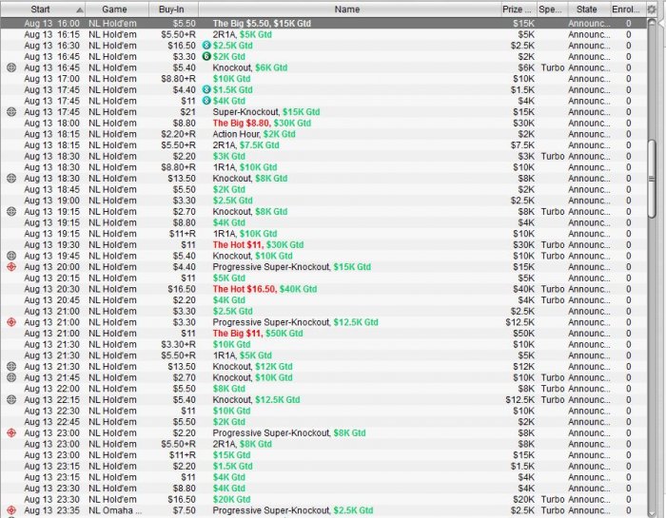Select the $15K Gtd $11+R tournament at 23:00

click(323, 454)
